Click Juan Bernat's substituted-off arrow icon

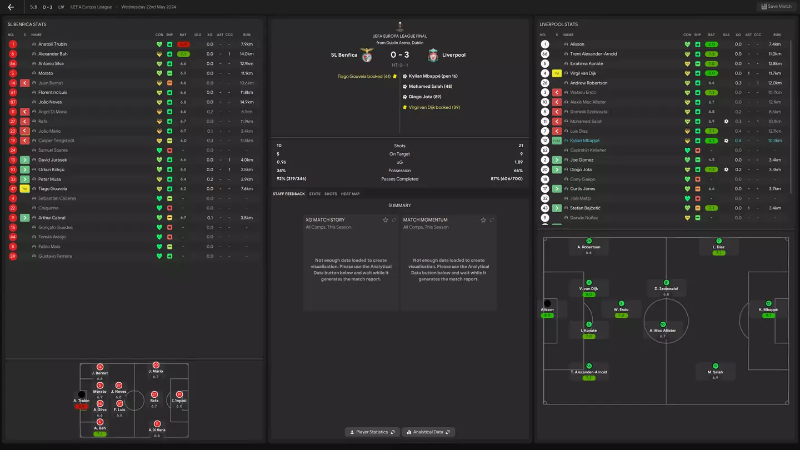[x=24, y=83]
